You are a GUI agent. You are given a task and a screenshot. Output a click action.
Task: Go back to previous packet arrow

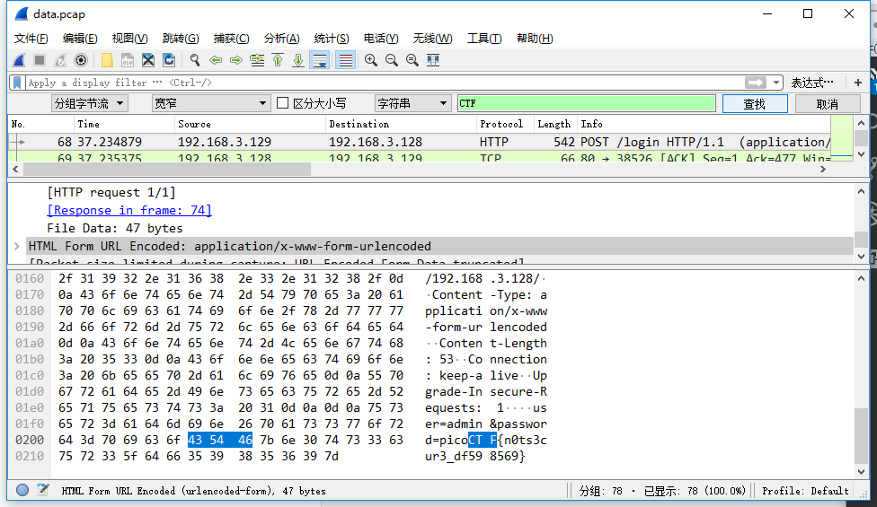click(x=216, y=60)
